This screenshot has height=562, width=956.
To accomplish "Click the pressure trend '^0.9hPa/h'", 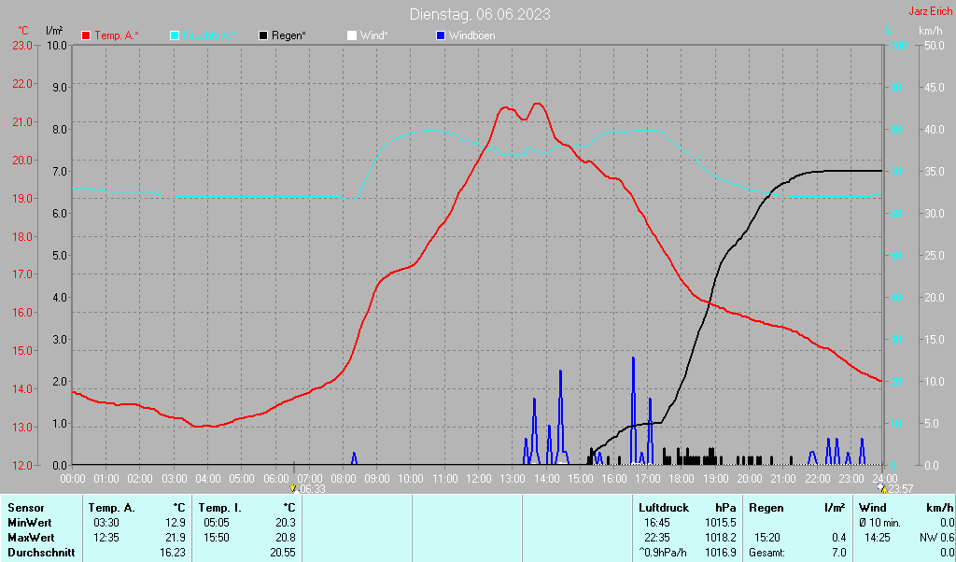I will pyautogui.click(x=663, y=553).
